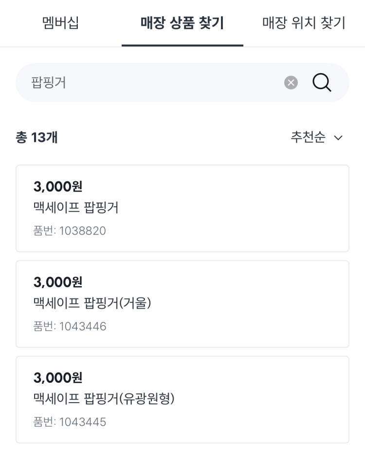Go to the 매장 위치 찾기 tab
365x450 pixels.
pyautogui.click(x=304, y=23)
